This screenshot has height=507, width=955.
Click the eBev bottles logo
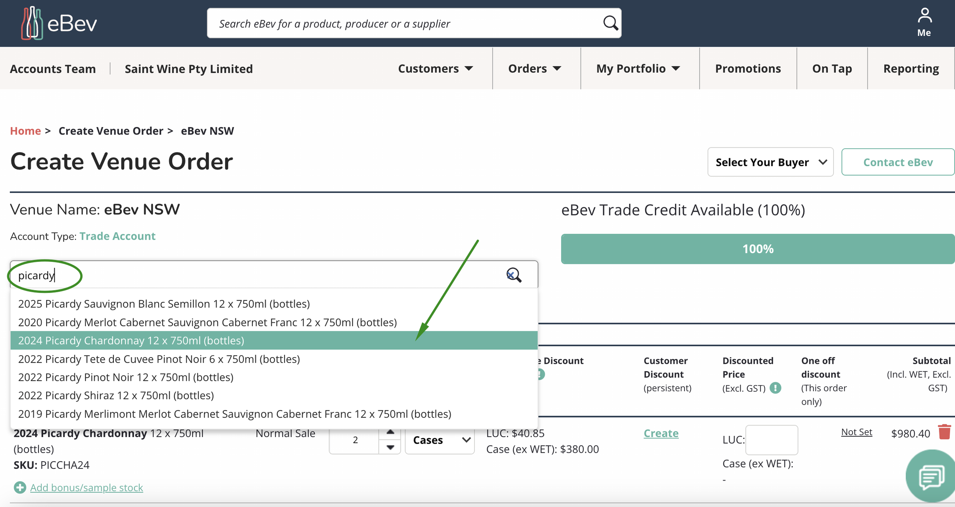tap(32, 23)
